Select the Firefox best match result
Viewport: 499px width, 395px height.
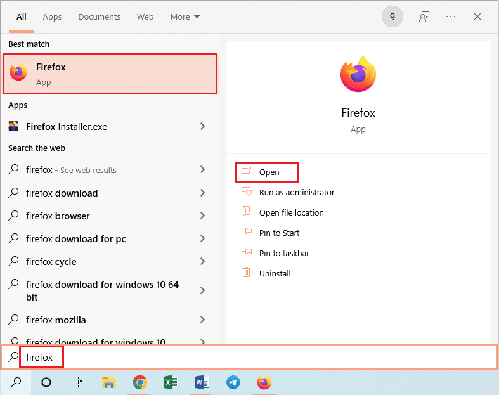tap(112, 74)
